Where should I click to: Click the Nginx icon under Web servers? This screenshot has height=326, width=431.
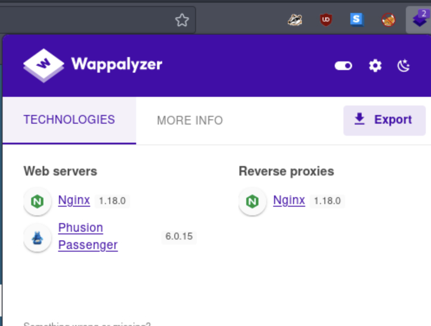pyautogui.click(x=37, y=201)
